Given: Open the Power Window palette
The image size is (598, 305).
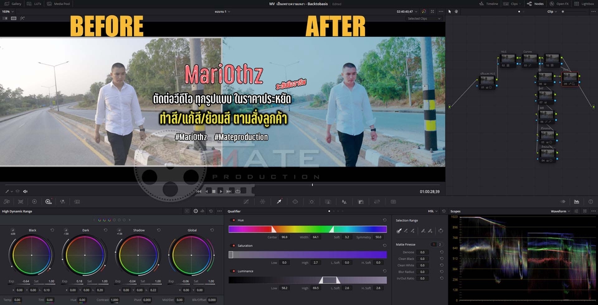Looking at the screenshot, I should 295,201.
